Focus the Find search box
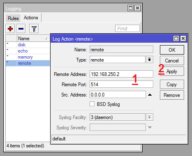 coord(127,28)
